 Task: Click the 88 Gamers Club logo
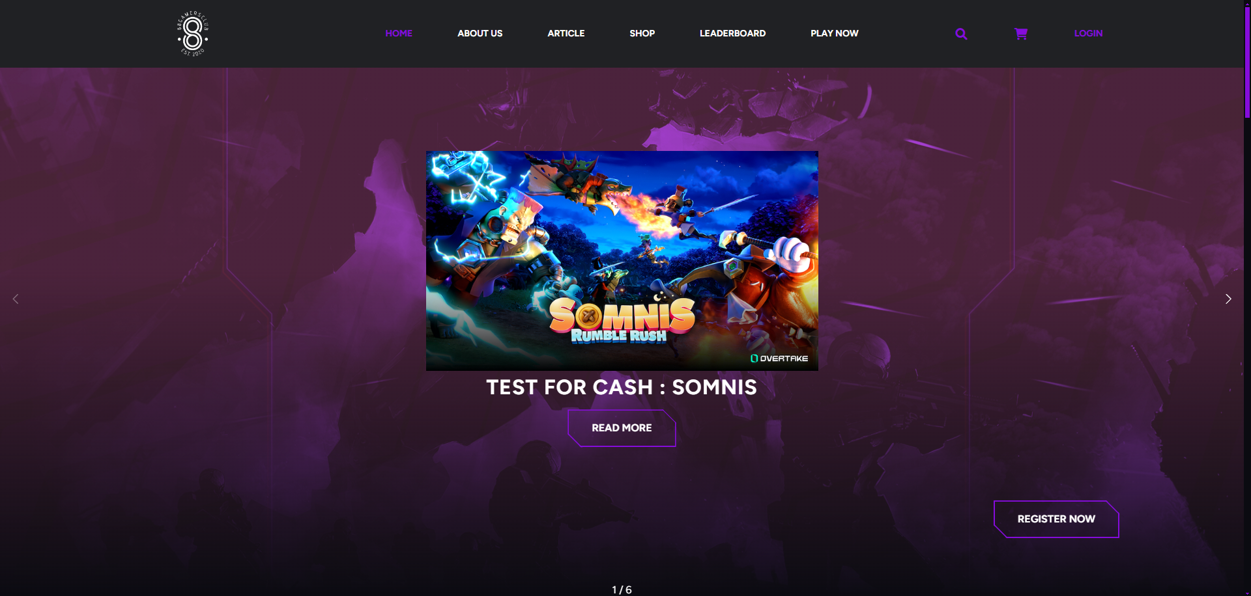193,34
